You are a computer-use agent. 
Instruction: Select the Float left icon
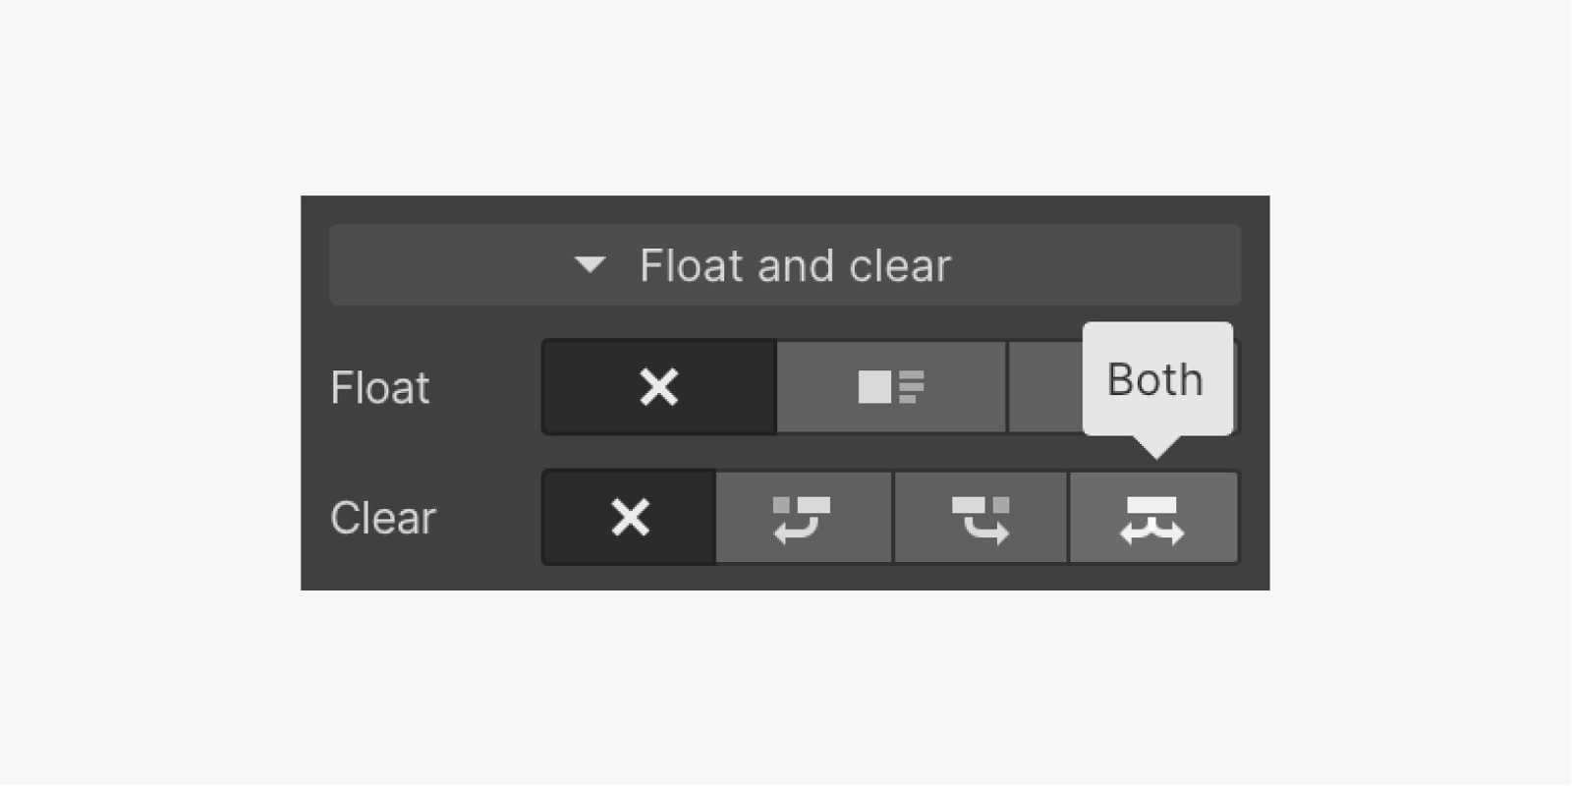[x=890, y=387]
